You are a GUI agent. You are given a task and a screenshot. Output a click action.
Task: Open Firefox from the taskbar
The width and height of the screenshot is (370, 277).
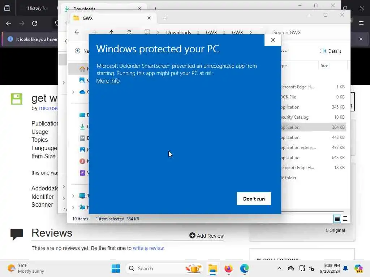point(228,268)
